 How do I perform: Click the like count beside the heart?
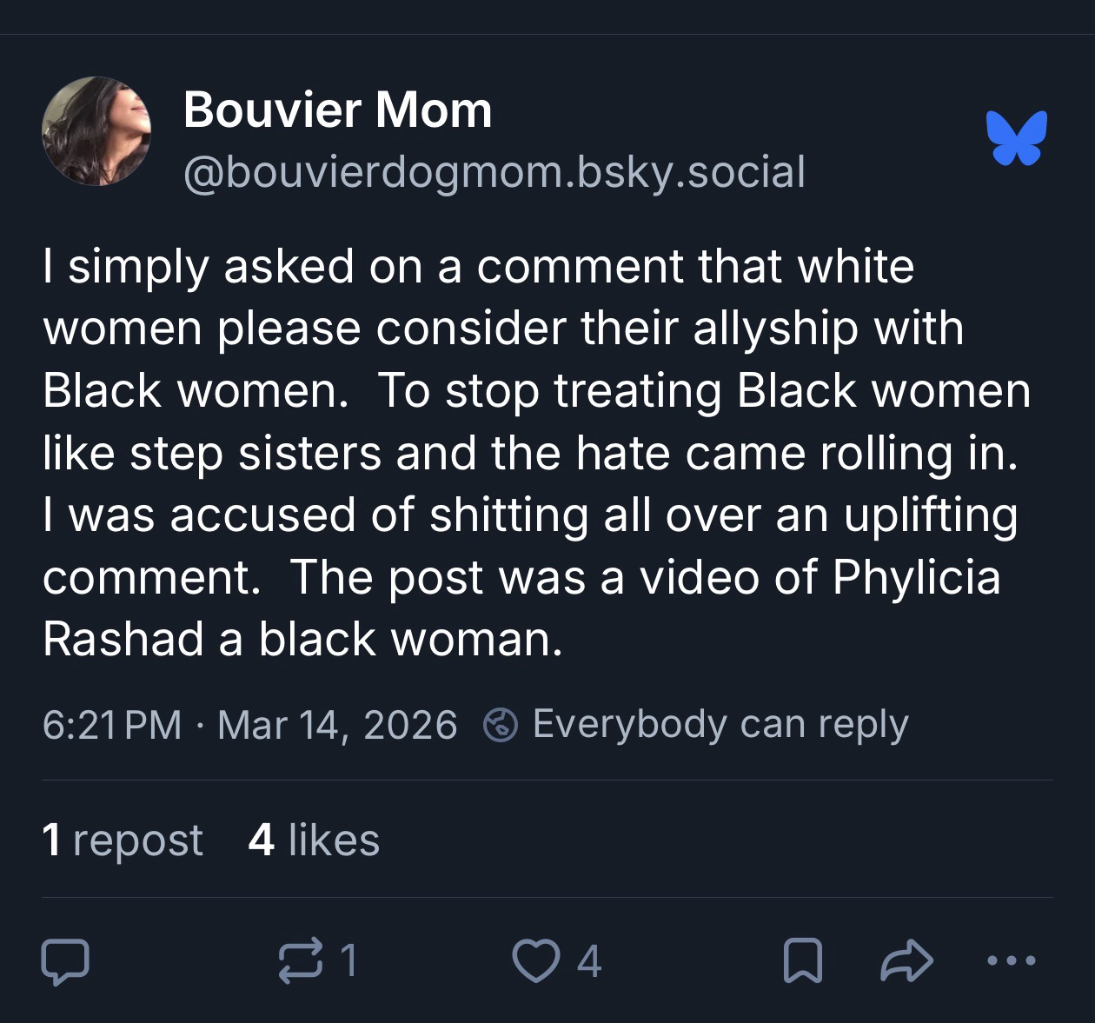point(589,961)
